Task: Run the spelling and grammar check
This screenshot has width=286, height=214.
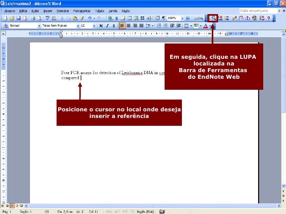Action: pos(48,18)
